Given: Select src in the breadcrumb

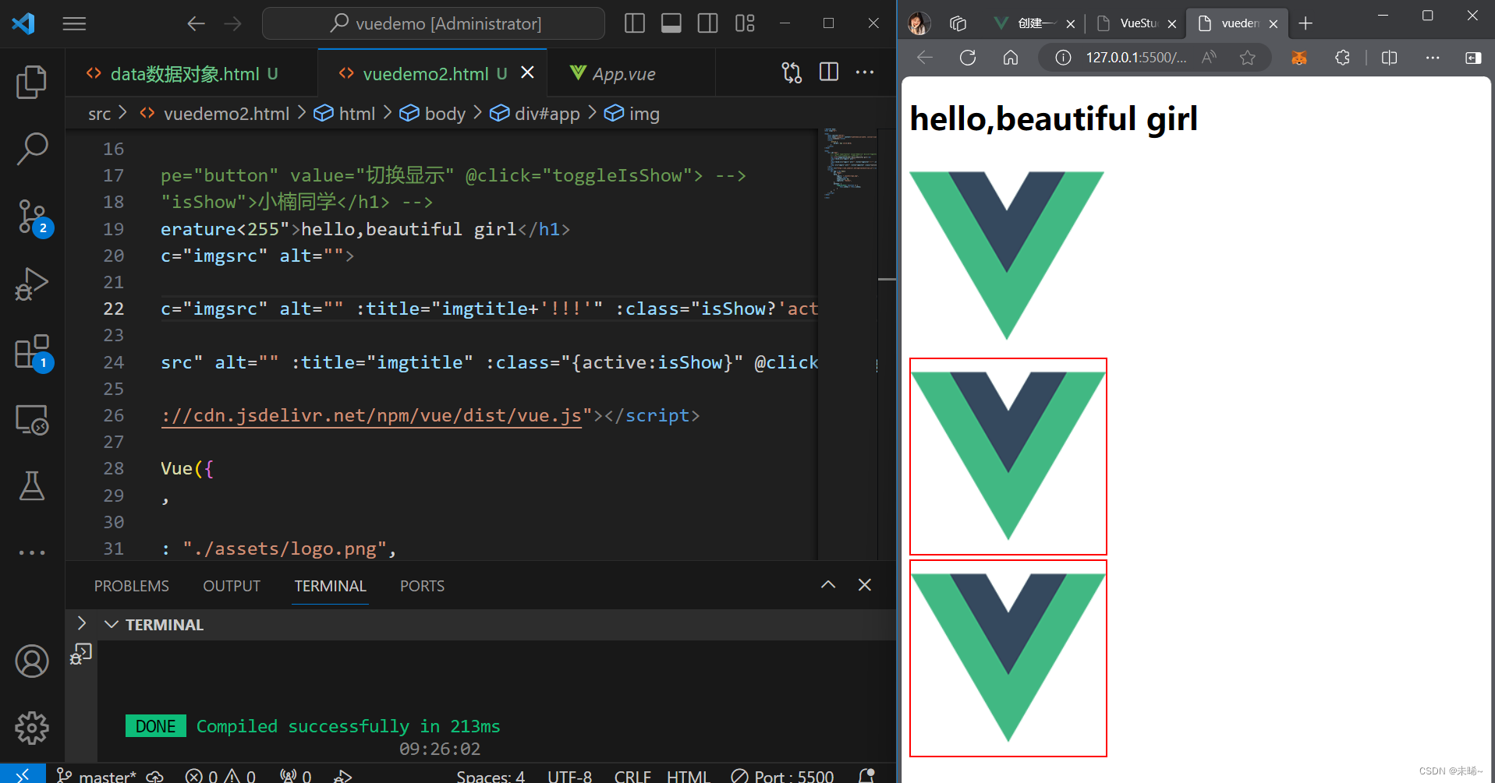Looking at the screenshot, I should [x=99, y=114].
